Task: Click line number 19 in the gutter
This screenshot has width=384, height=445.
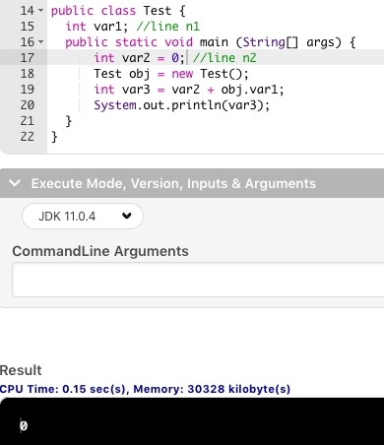Action: tap(28, 90)
